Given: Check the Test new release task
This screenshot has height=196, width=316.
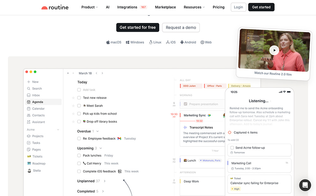Looking at the screenshot, I should coord(79,98).
